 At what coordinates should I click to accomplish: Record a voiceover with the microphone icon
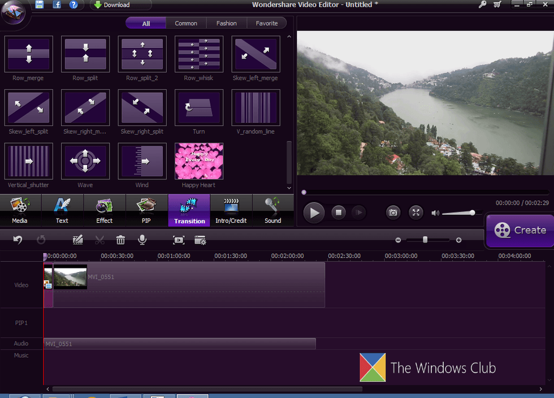[142, 240]
